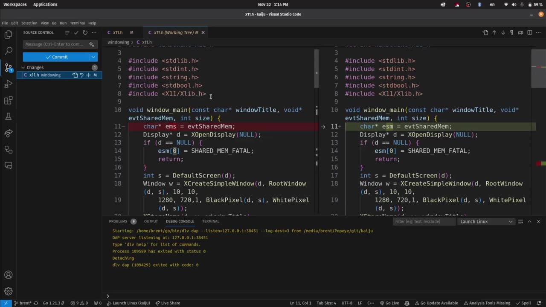Open the Run and Debug view
546x307 pixels.
click(8, 84)
